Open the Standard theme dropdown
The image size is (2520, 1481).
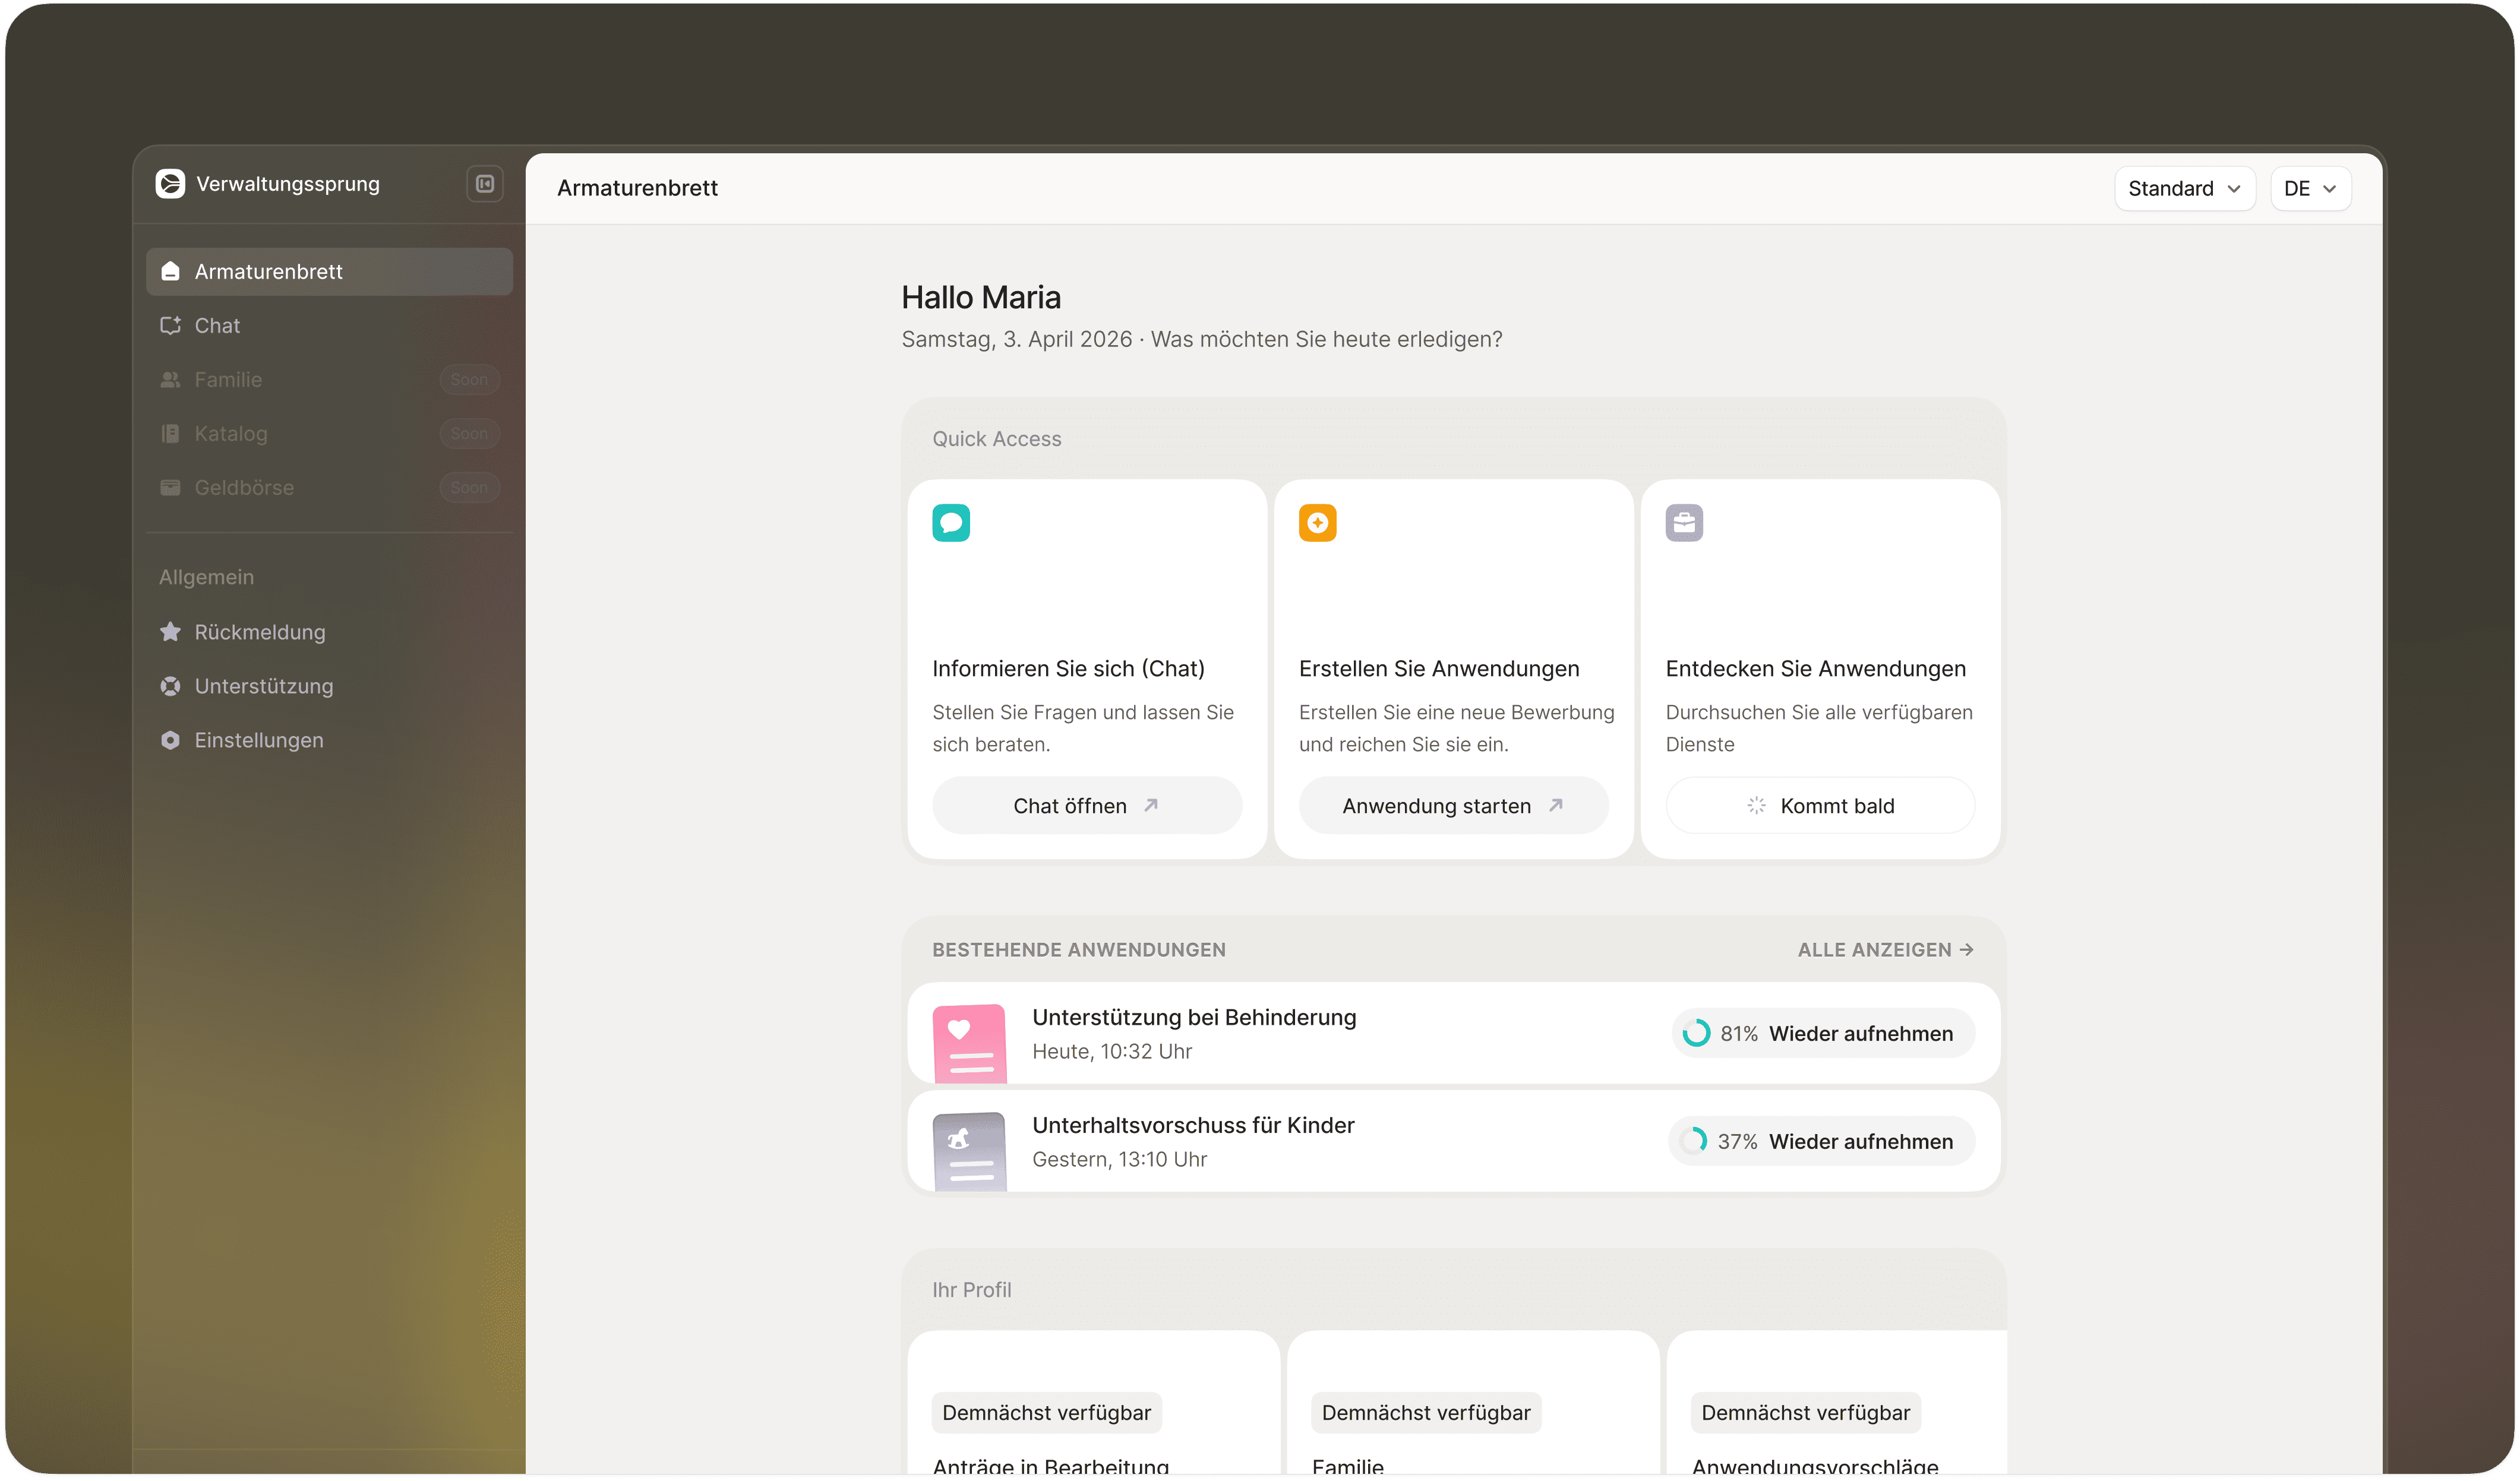(2184, 188)
